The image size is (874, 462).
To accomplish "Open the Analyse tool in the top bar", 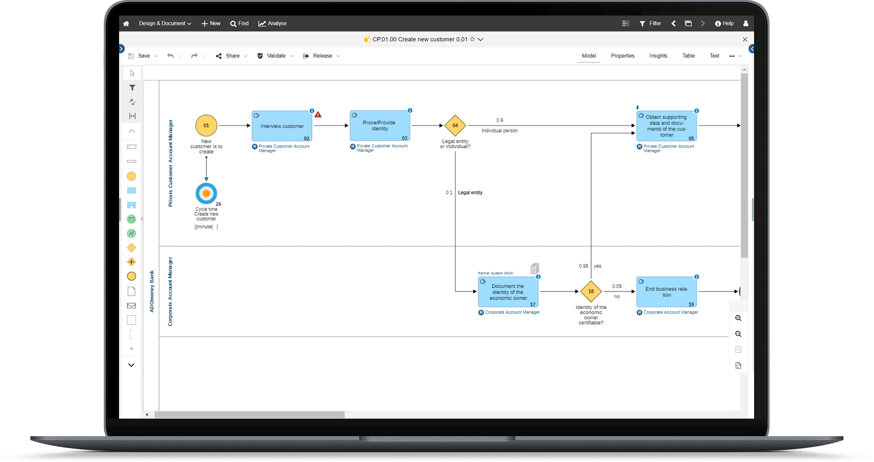I will coord(272,23).
